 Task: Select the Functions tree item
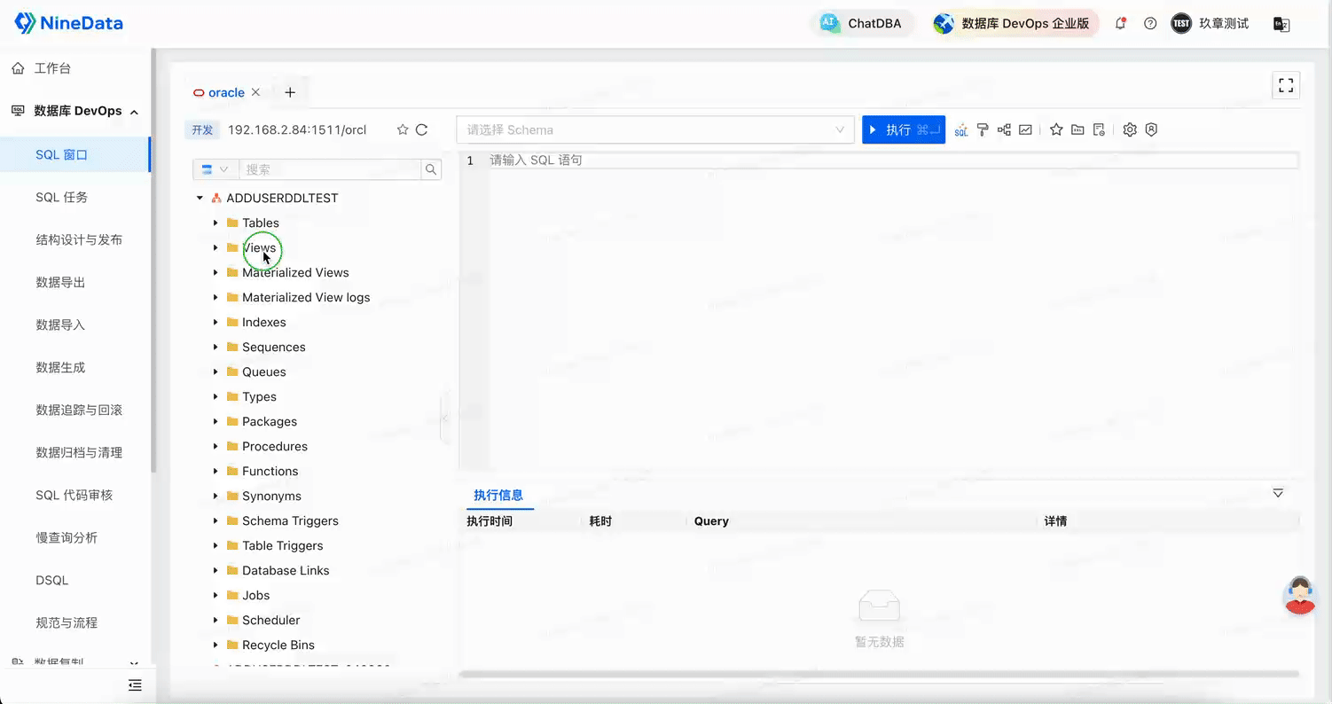pos(270,472)
